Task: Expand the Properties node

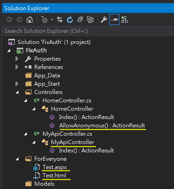Action: click(x=17, y=59)
